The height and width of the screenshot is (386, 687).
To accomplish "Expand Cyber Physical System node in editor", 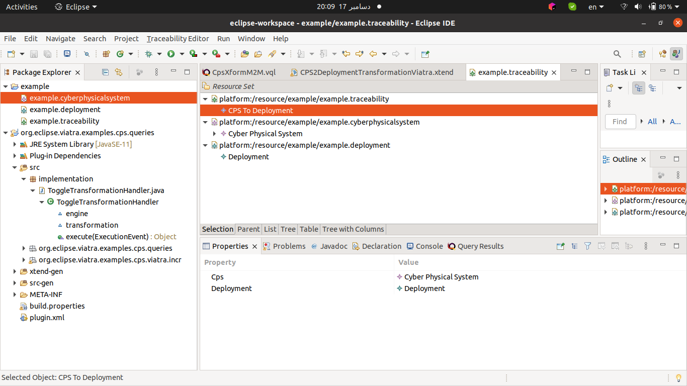I will [214, 134].
